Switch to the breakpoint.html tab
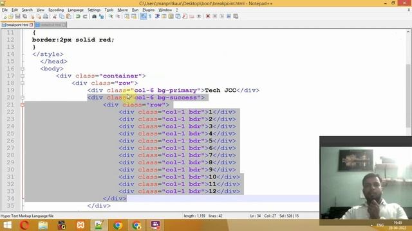Screen dimensions: 412x231 17,25
